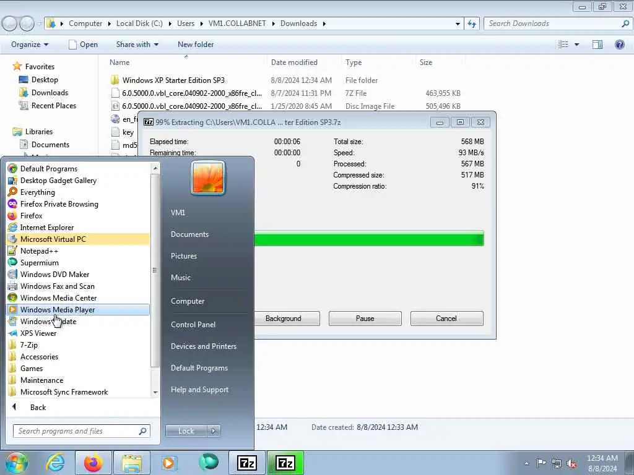Image resolution: width=634 pixels, height=475 pixels.
Task: Launch Windows Fax and Scan
Action: pos(58,286)
